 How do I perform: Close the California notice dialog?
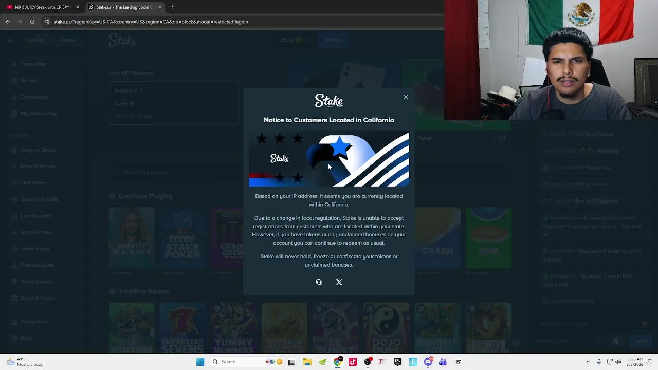pos(406,97)
